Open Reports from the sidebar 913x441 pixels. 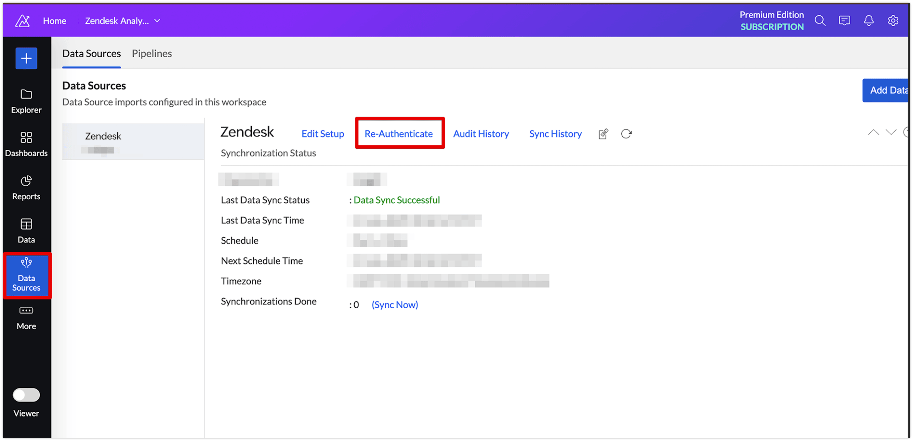[x=26, y=187]
